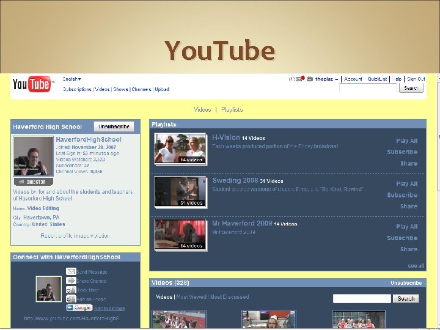440x330 pixels.
Task: Open the Subscriptions menu link
Action: pos(77,89)
